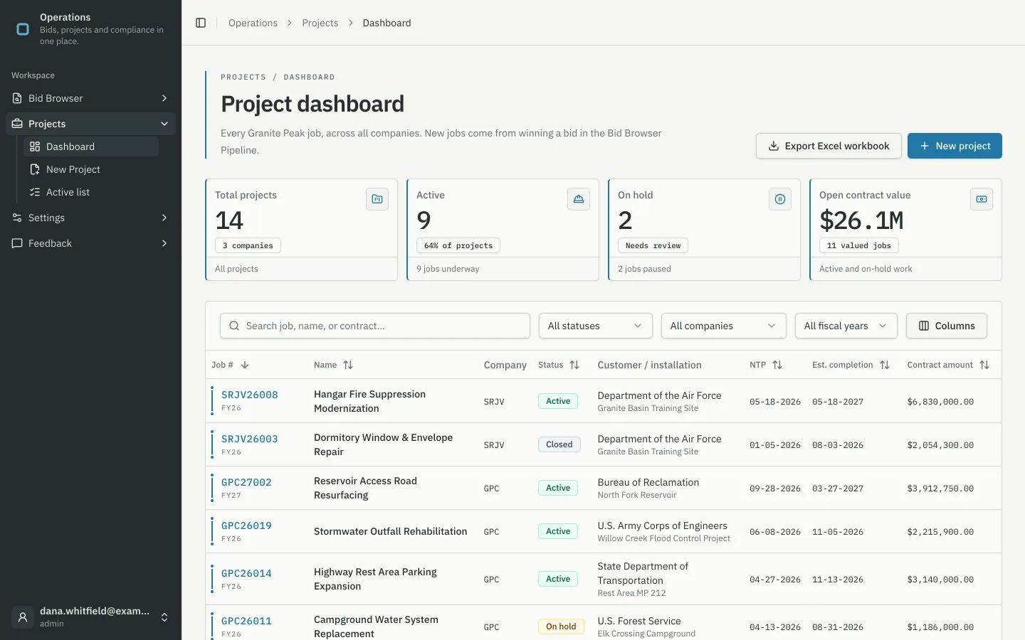This screenshot has width=1025, height=640.
Task: Click Export Excel workbook button
Action: 829,146
